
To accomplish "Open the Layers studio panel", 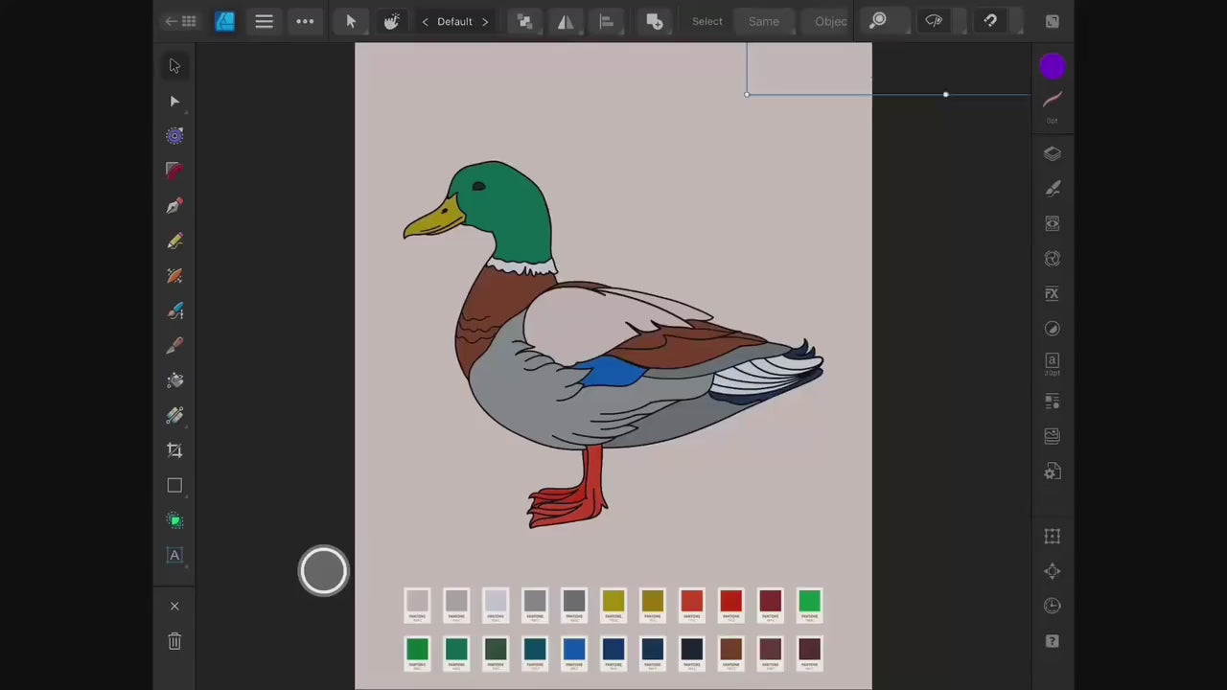I will 1052,153.
